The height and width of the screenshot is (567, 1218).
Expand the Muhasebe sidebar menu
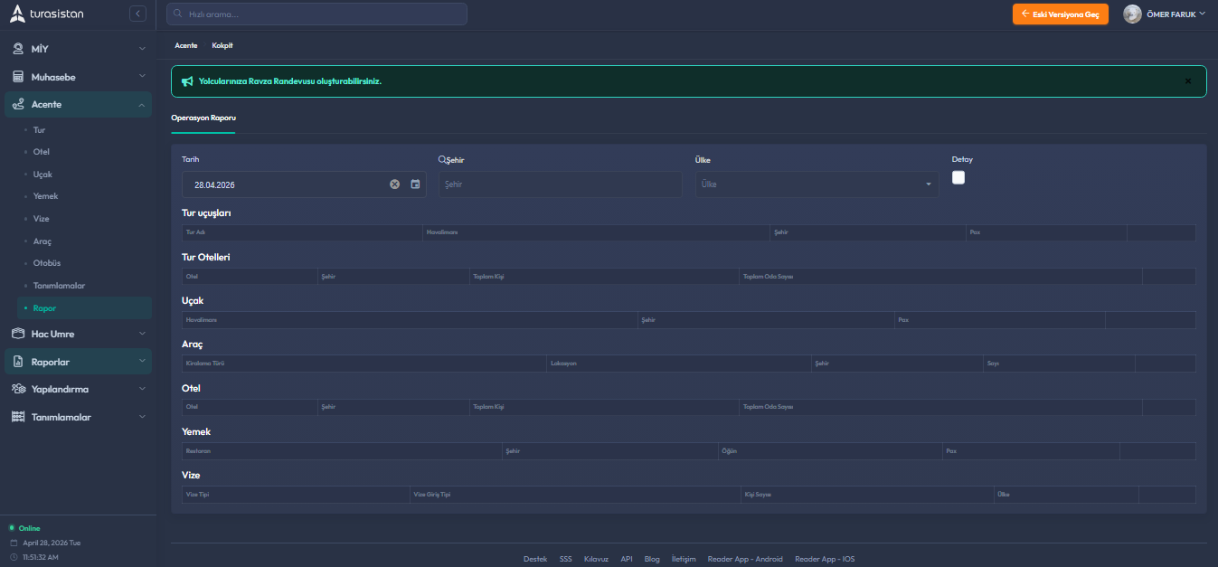(x=77, y=77)
